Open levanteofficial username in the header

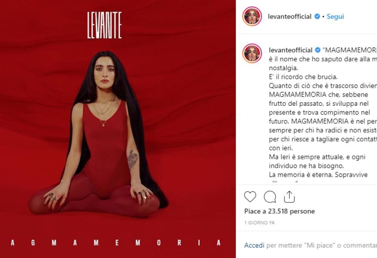(x=290, y=16)
